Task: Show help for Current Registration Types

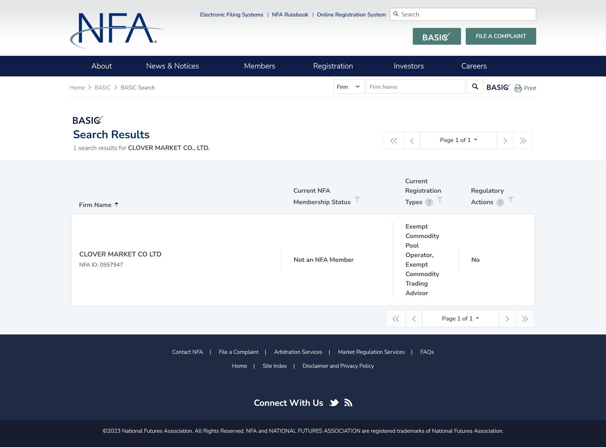Action: [429, 202]
